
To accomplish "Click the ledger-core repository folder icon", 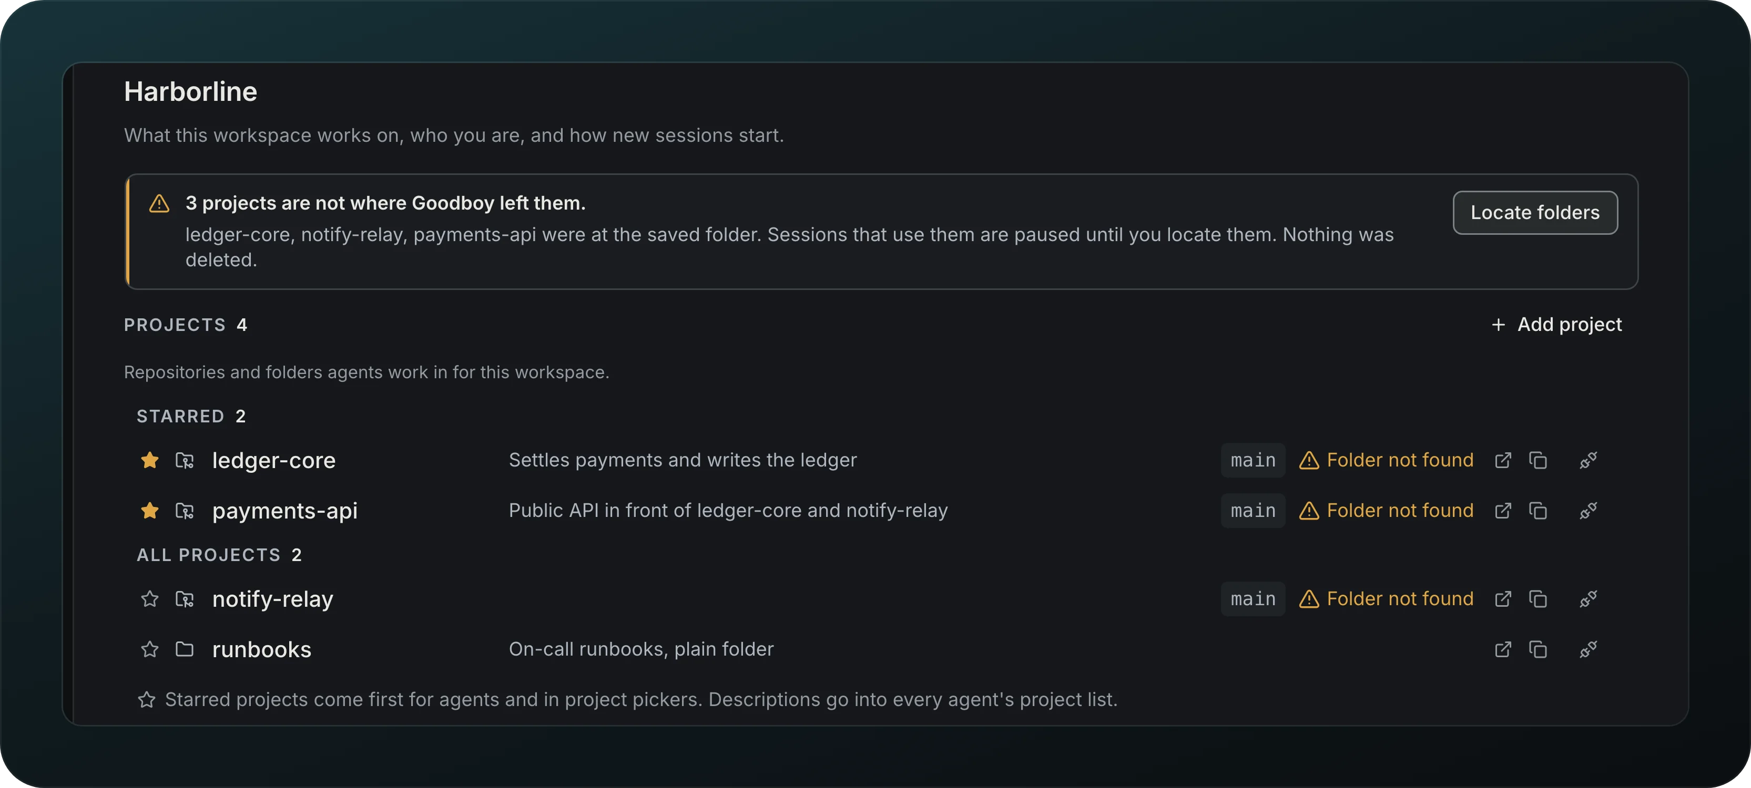I will [184, 460].
